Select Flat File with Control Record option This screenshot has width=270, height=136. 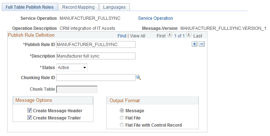coord(122,125)
